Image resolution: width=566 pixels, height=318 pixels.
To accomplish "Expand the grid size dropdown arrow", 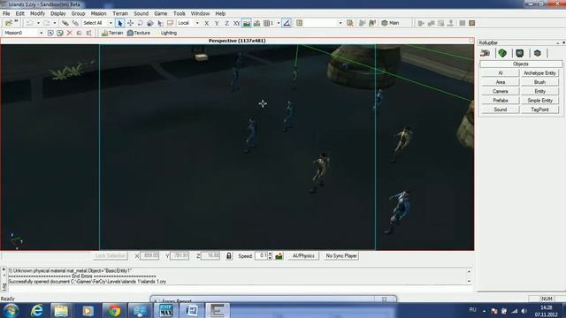I will 279,23.
